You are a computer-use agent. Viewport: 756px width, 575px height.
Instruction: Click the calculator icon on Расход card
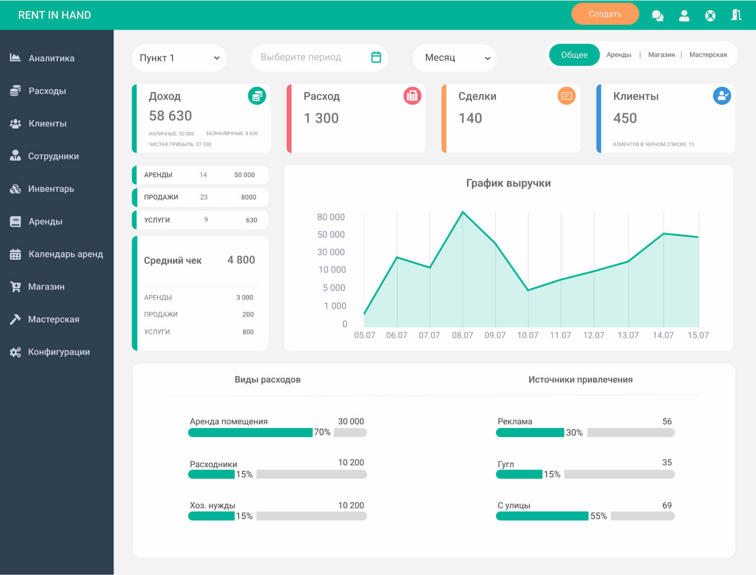tap(412, 96)
